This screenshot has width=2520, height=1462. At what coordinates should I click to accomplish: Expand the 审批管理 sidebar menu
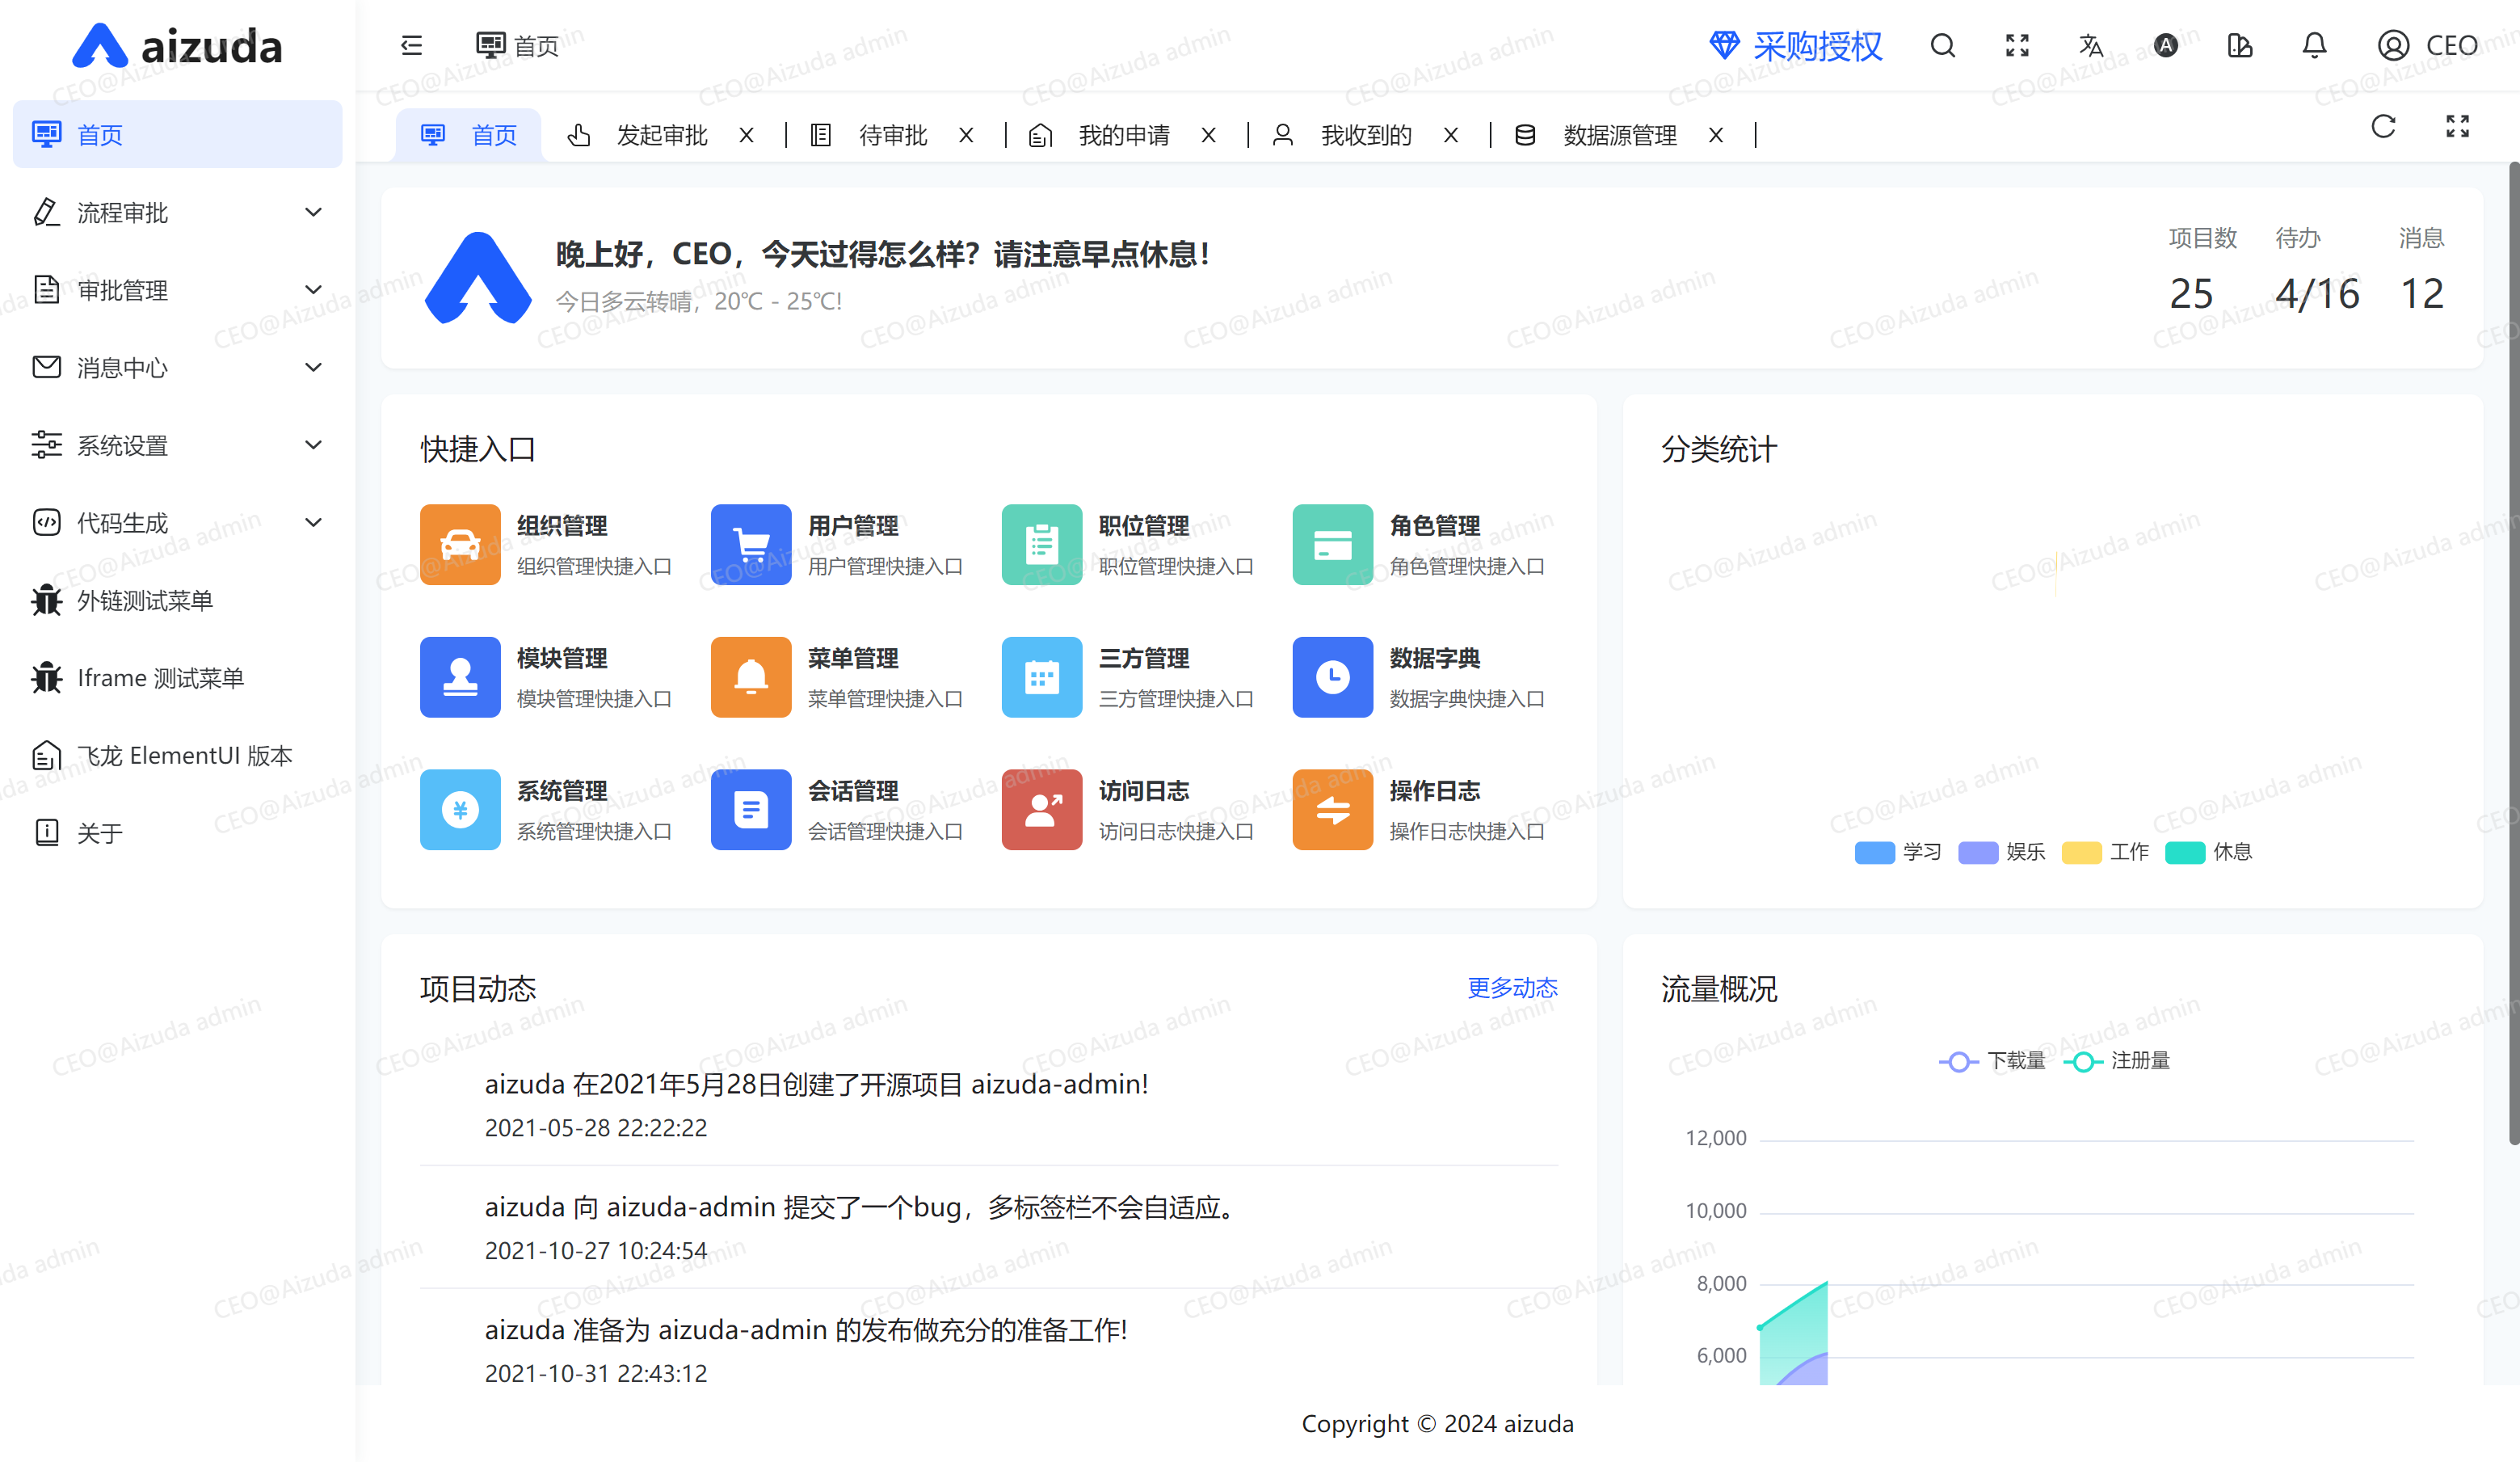coord(177,290)
